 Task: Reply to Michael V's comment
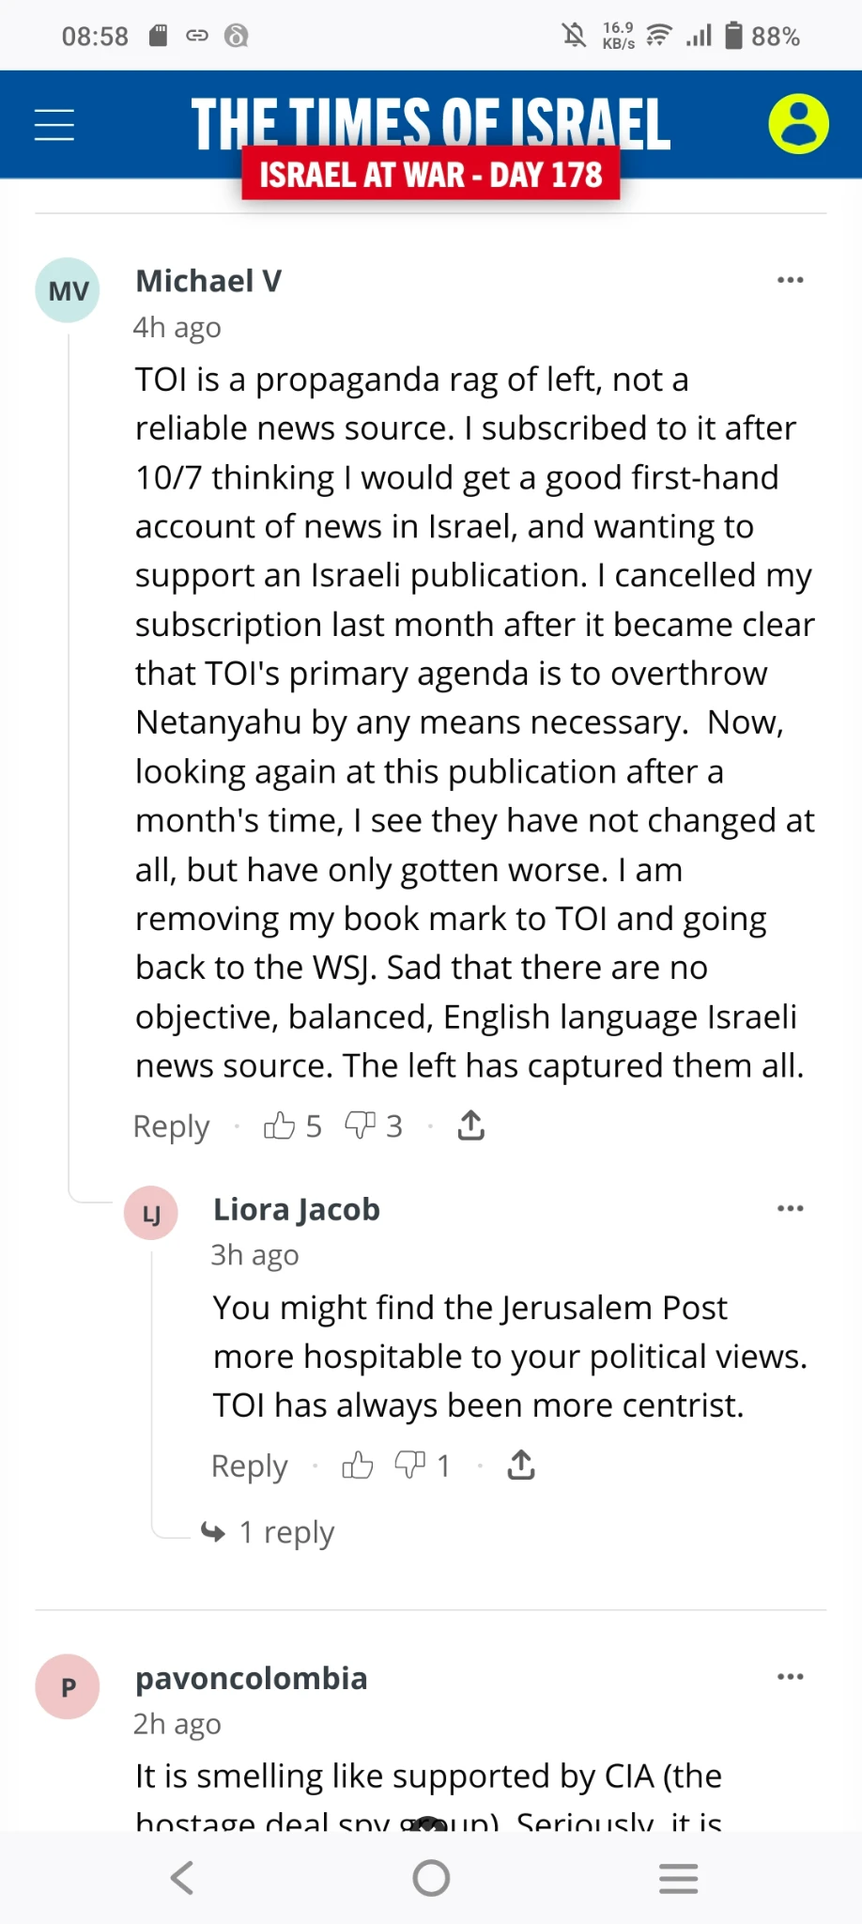pyautogui.click(x=171, y=1126)
